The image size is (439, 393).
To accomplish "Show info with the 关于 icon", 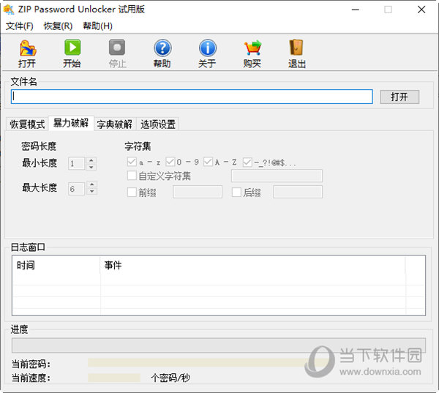I will pyautogui.click(x=208, y=48).
